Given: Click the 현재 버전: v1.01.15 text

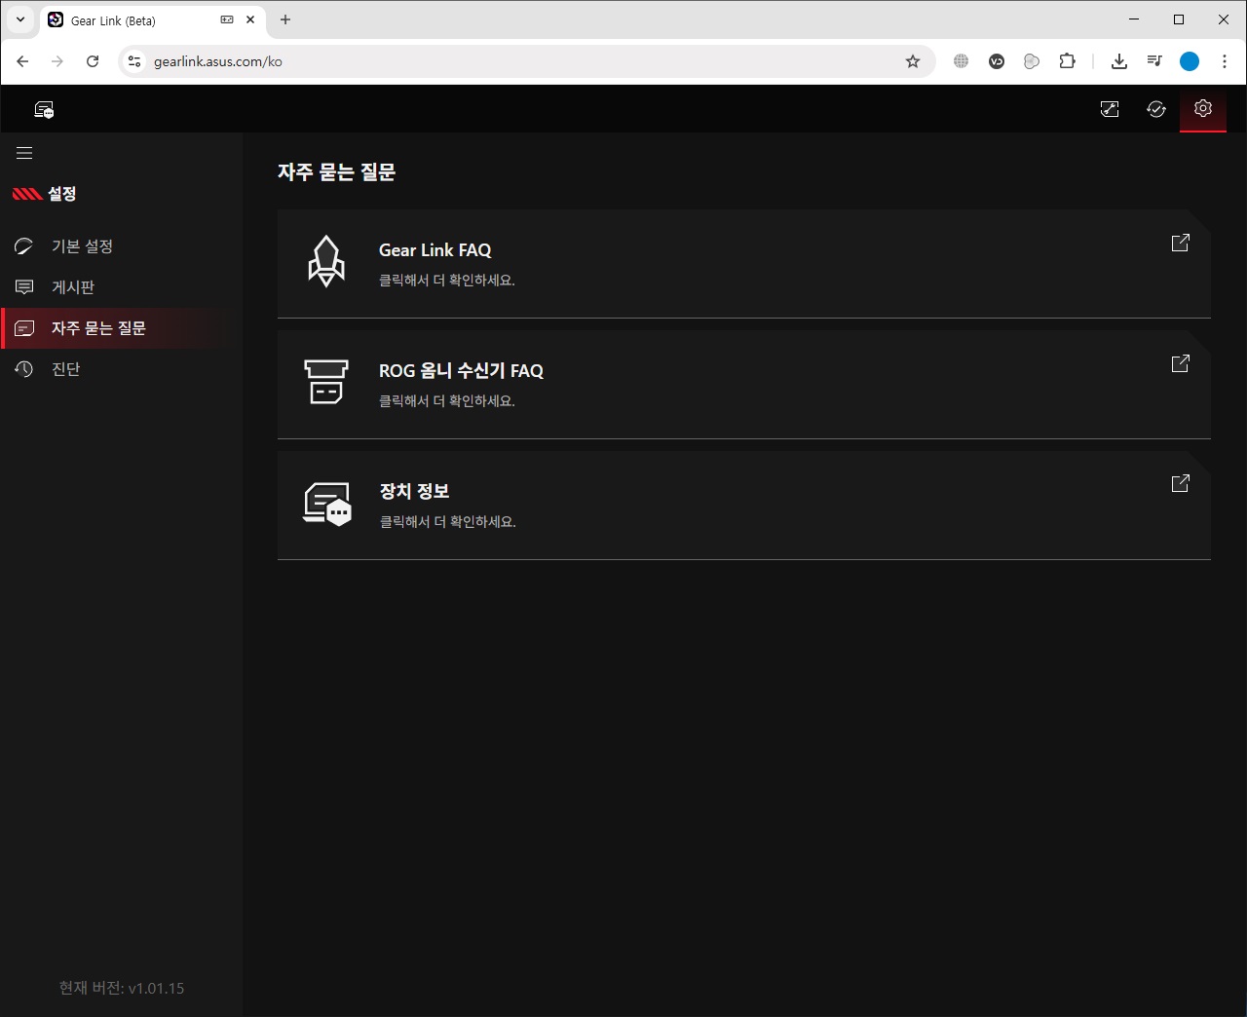Looking at the screenshot, I should click(x=122, y=988).
